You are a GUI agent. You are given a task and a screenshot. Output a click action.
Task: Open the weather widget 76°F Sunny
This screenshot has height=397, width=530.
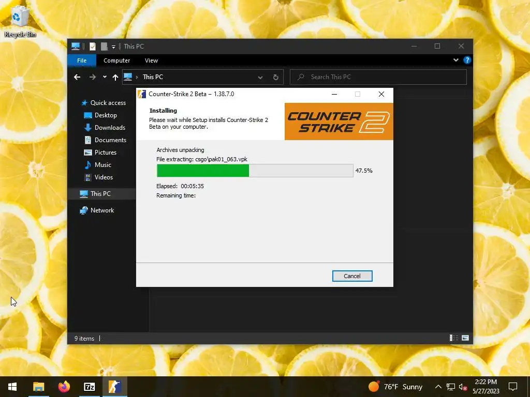coord(395,387)
